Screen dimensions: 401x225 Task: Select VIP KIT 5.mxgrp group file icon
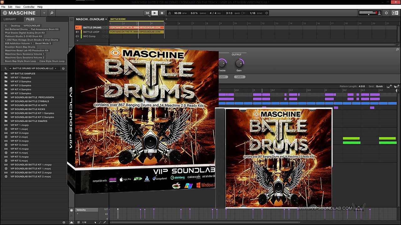pyautogui.click(x=6, y=157)
